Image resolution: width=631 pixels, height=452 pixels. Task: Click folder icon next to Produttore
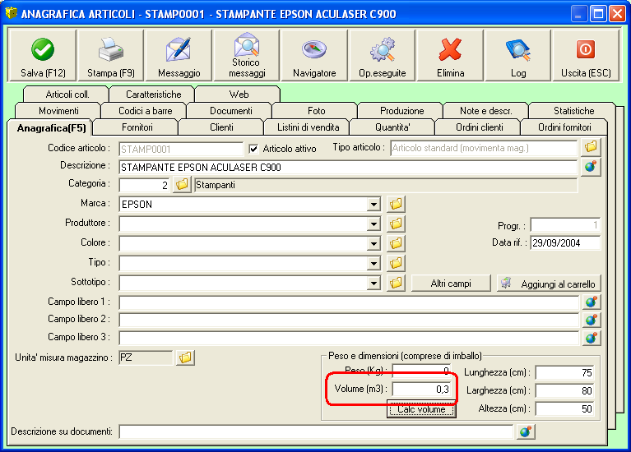396,224
